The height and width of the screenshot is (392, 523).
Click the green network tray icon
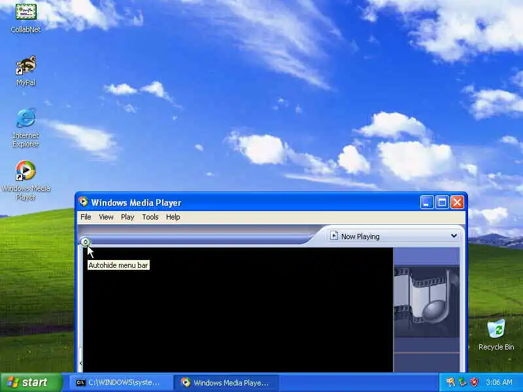pos(462,382)
